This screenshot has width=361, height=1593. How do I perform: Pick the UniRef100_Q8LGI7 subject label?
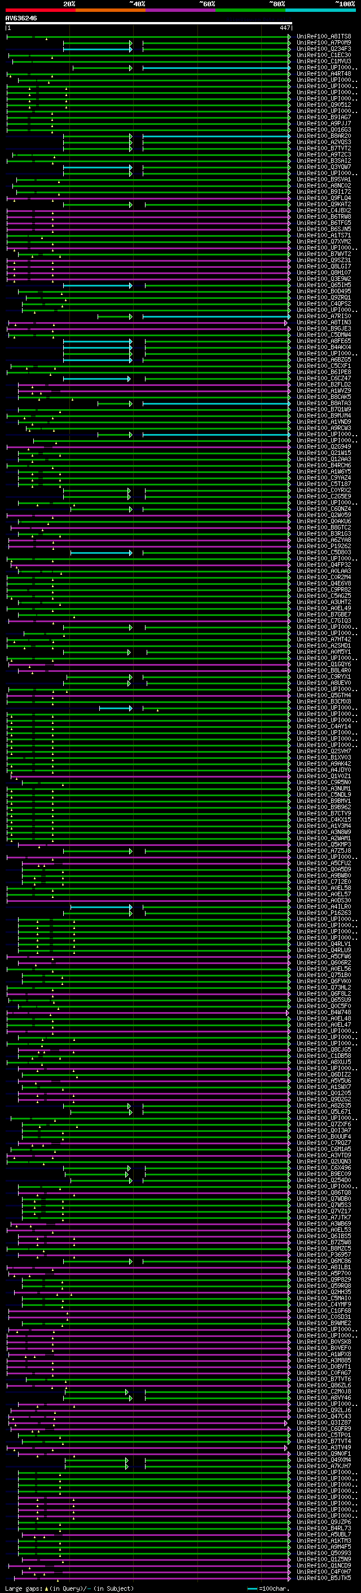(x=324, y=267)
